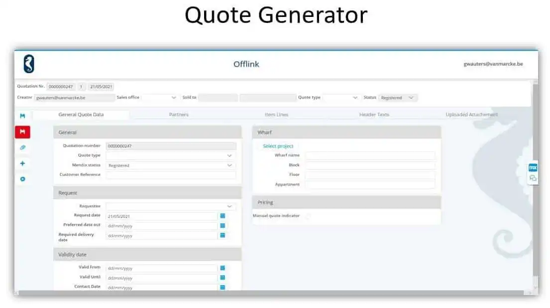
Task: Click the Creator email field in header
Action: 74,98
